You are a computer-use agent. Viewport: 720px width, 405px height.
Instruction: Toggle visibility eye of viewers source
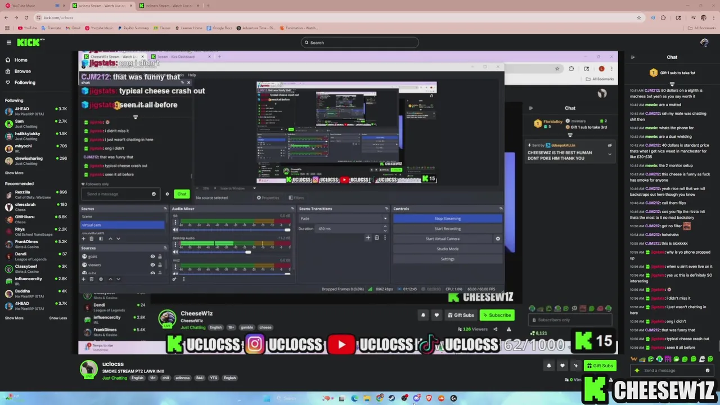click(x=152, y=265)
